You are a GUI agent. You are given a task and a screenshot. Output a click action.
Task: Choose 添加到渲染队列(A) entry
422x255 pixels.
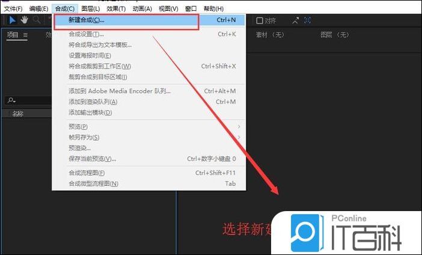point(148,102)
